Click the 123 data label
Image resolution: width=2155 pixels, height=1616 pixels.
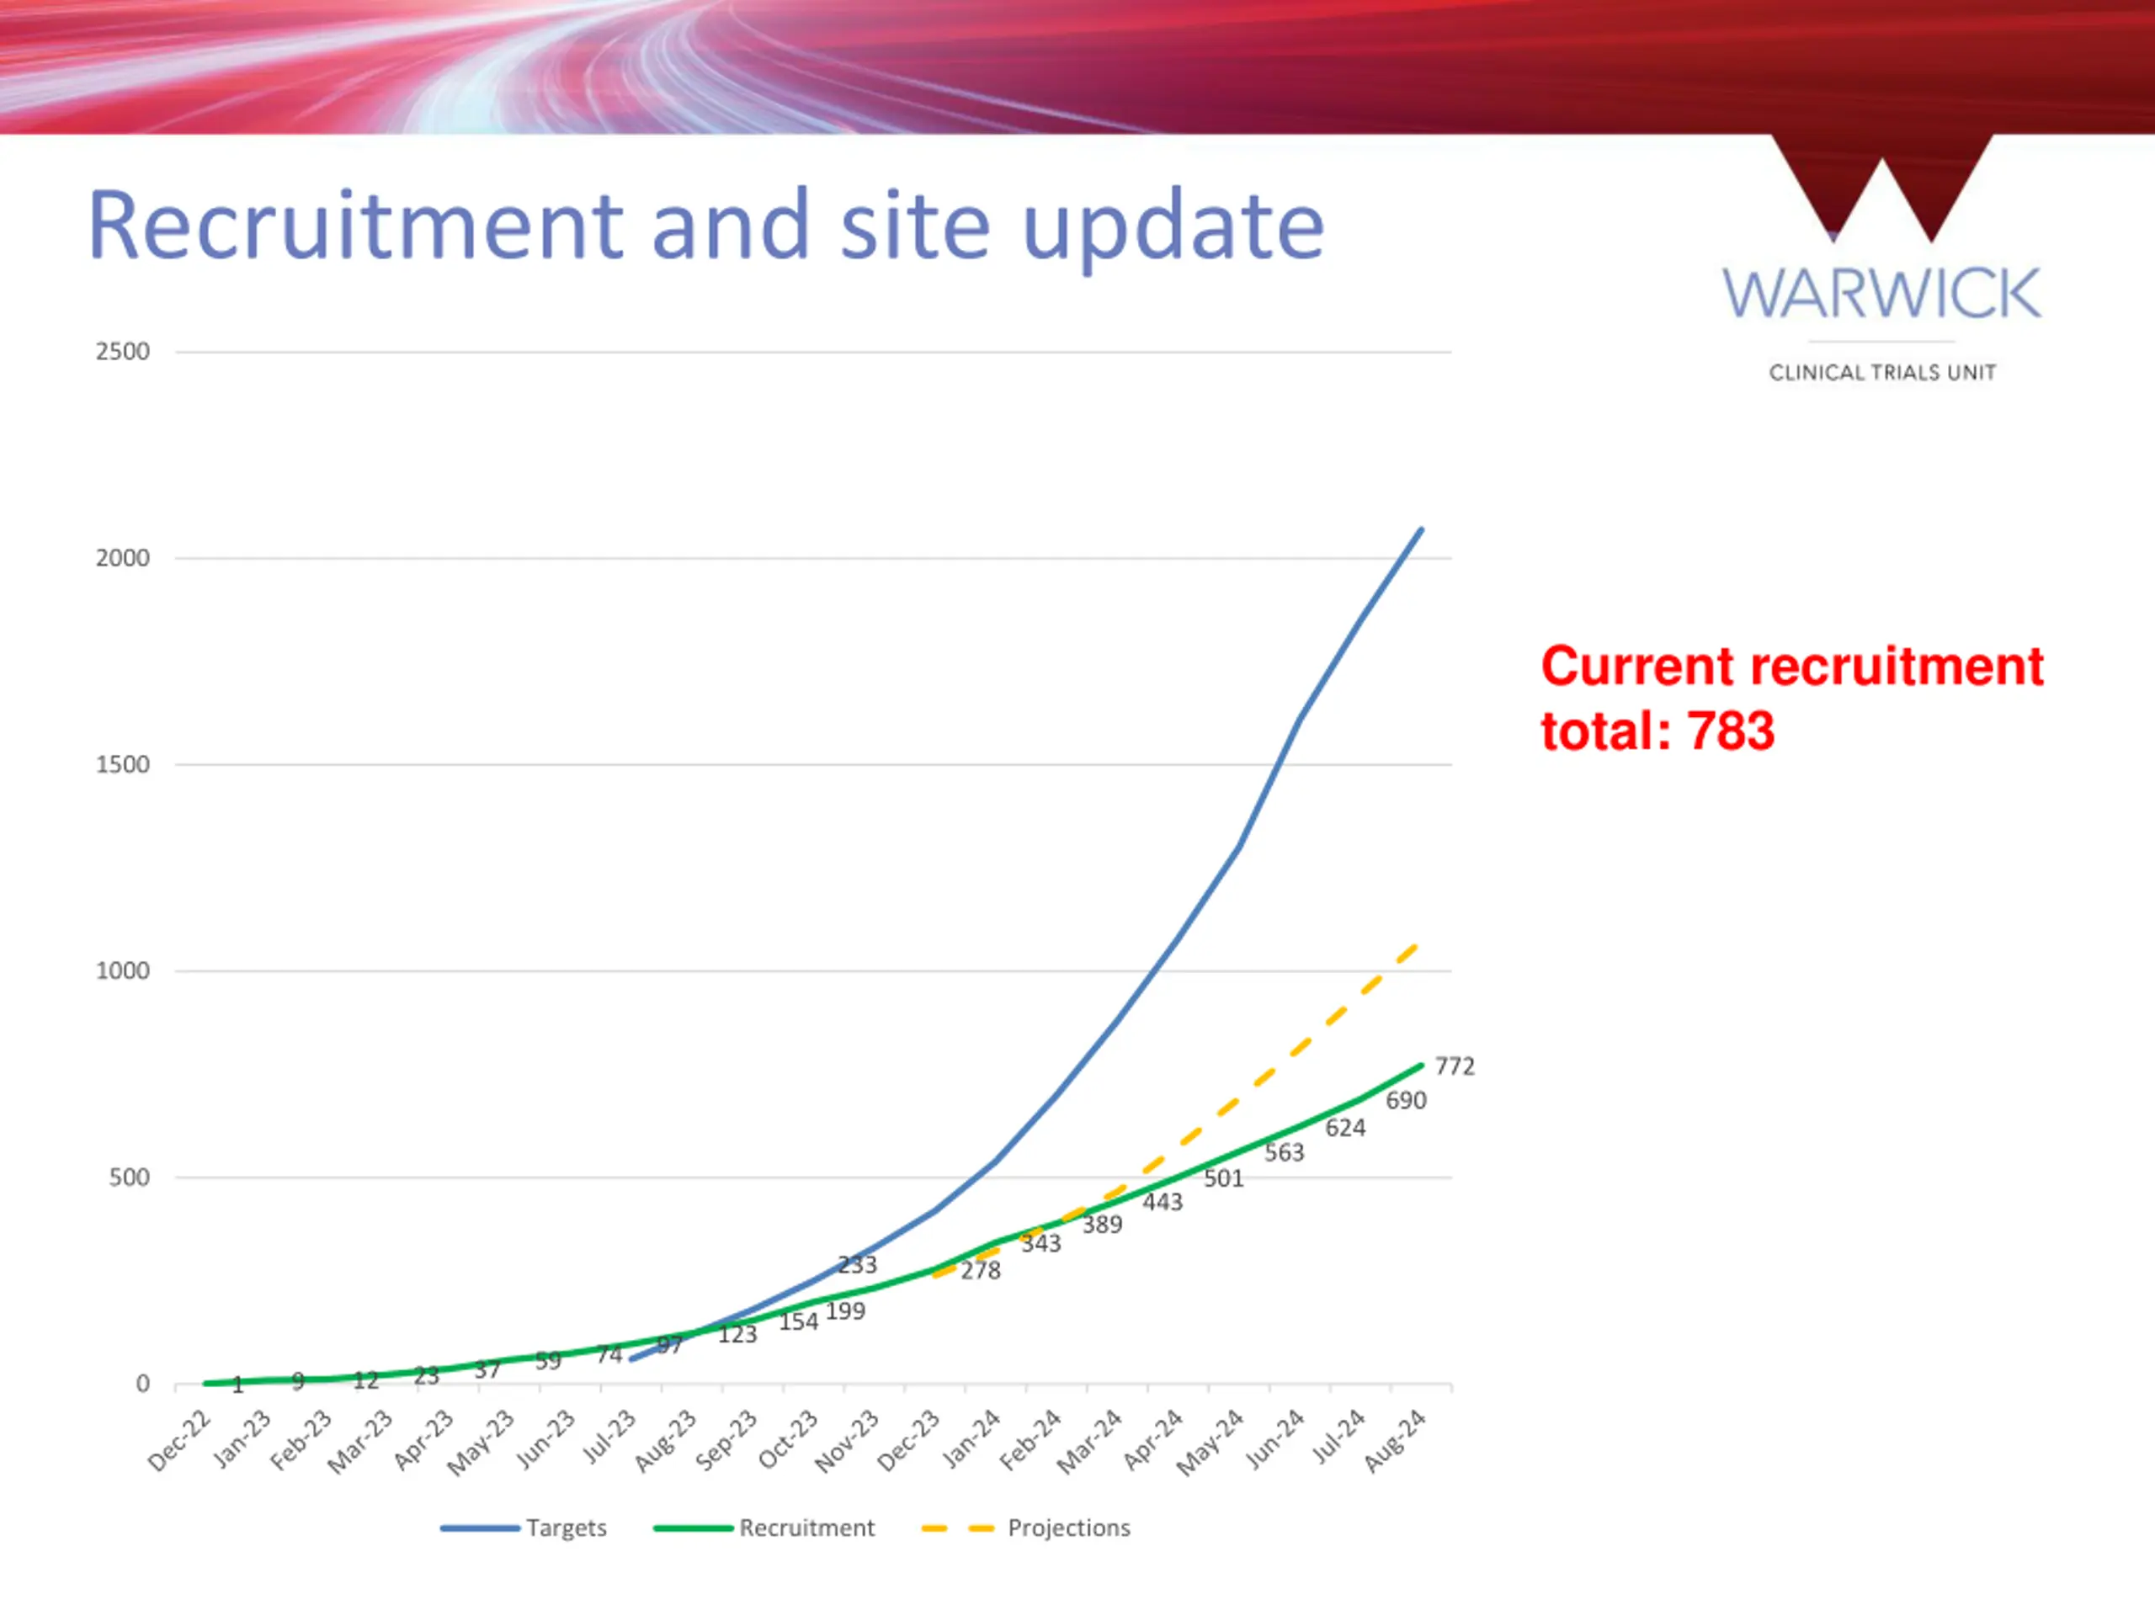coord(737,1335)
